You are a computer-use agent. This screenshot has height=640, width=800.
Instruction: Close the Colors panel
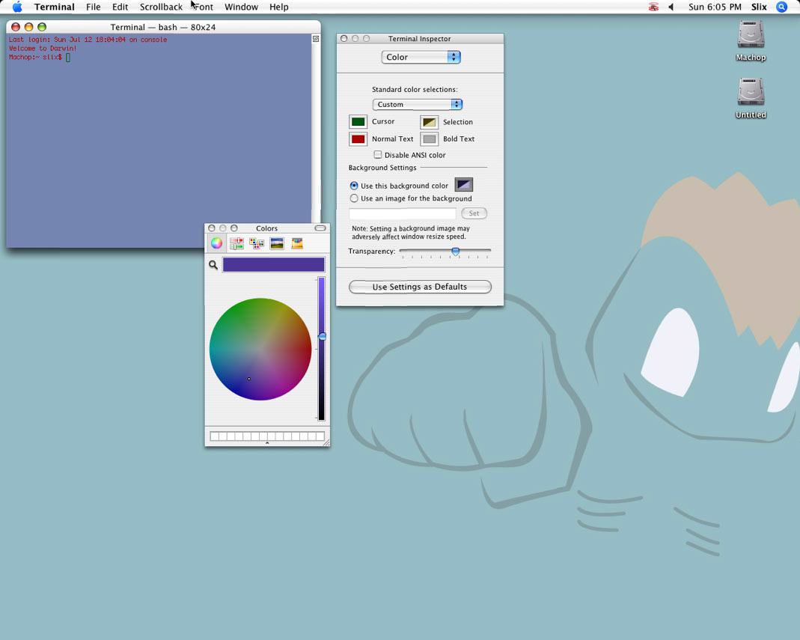pos(212,228)
